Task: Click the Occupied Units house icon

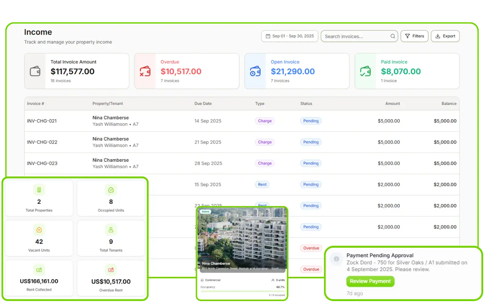Action: (x=111, y=190)
